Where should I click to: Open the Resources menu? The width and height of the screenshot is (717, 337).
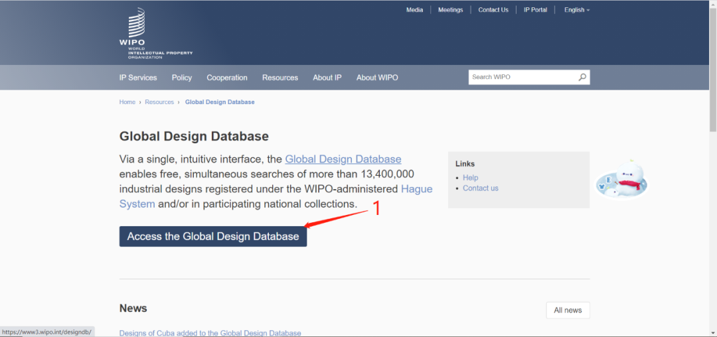[x=280, y=78]
